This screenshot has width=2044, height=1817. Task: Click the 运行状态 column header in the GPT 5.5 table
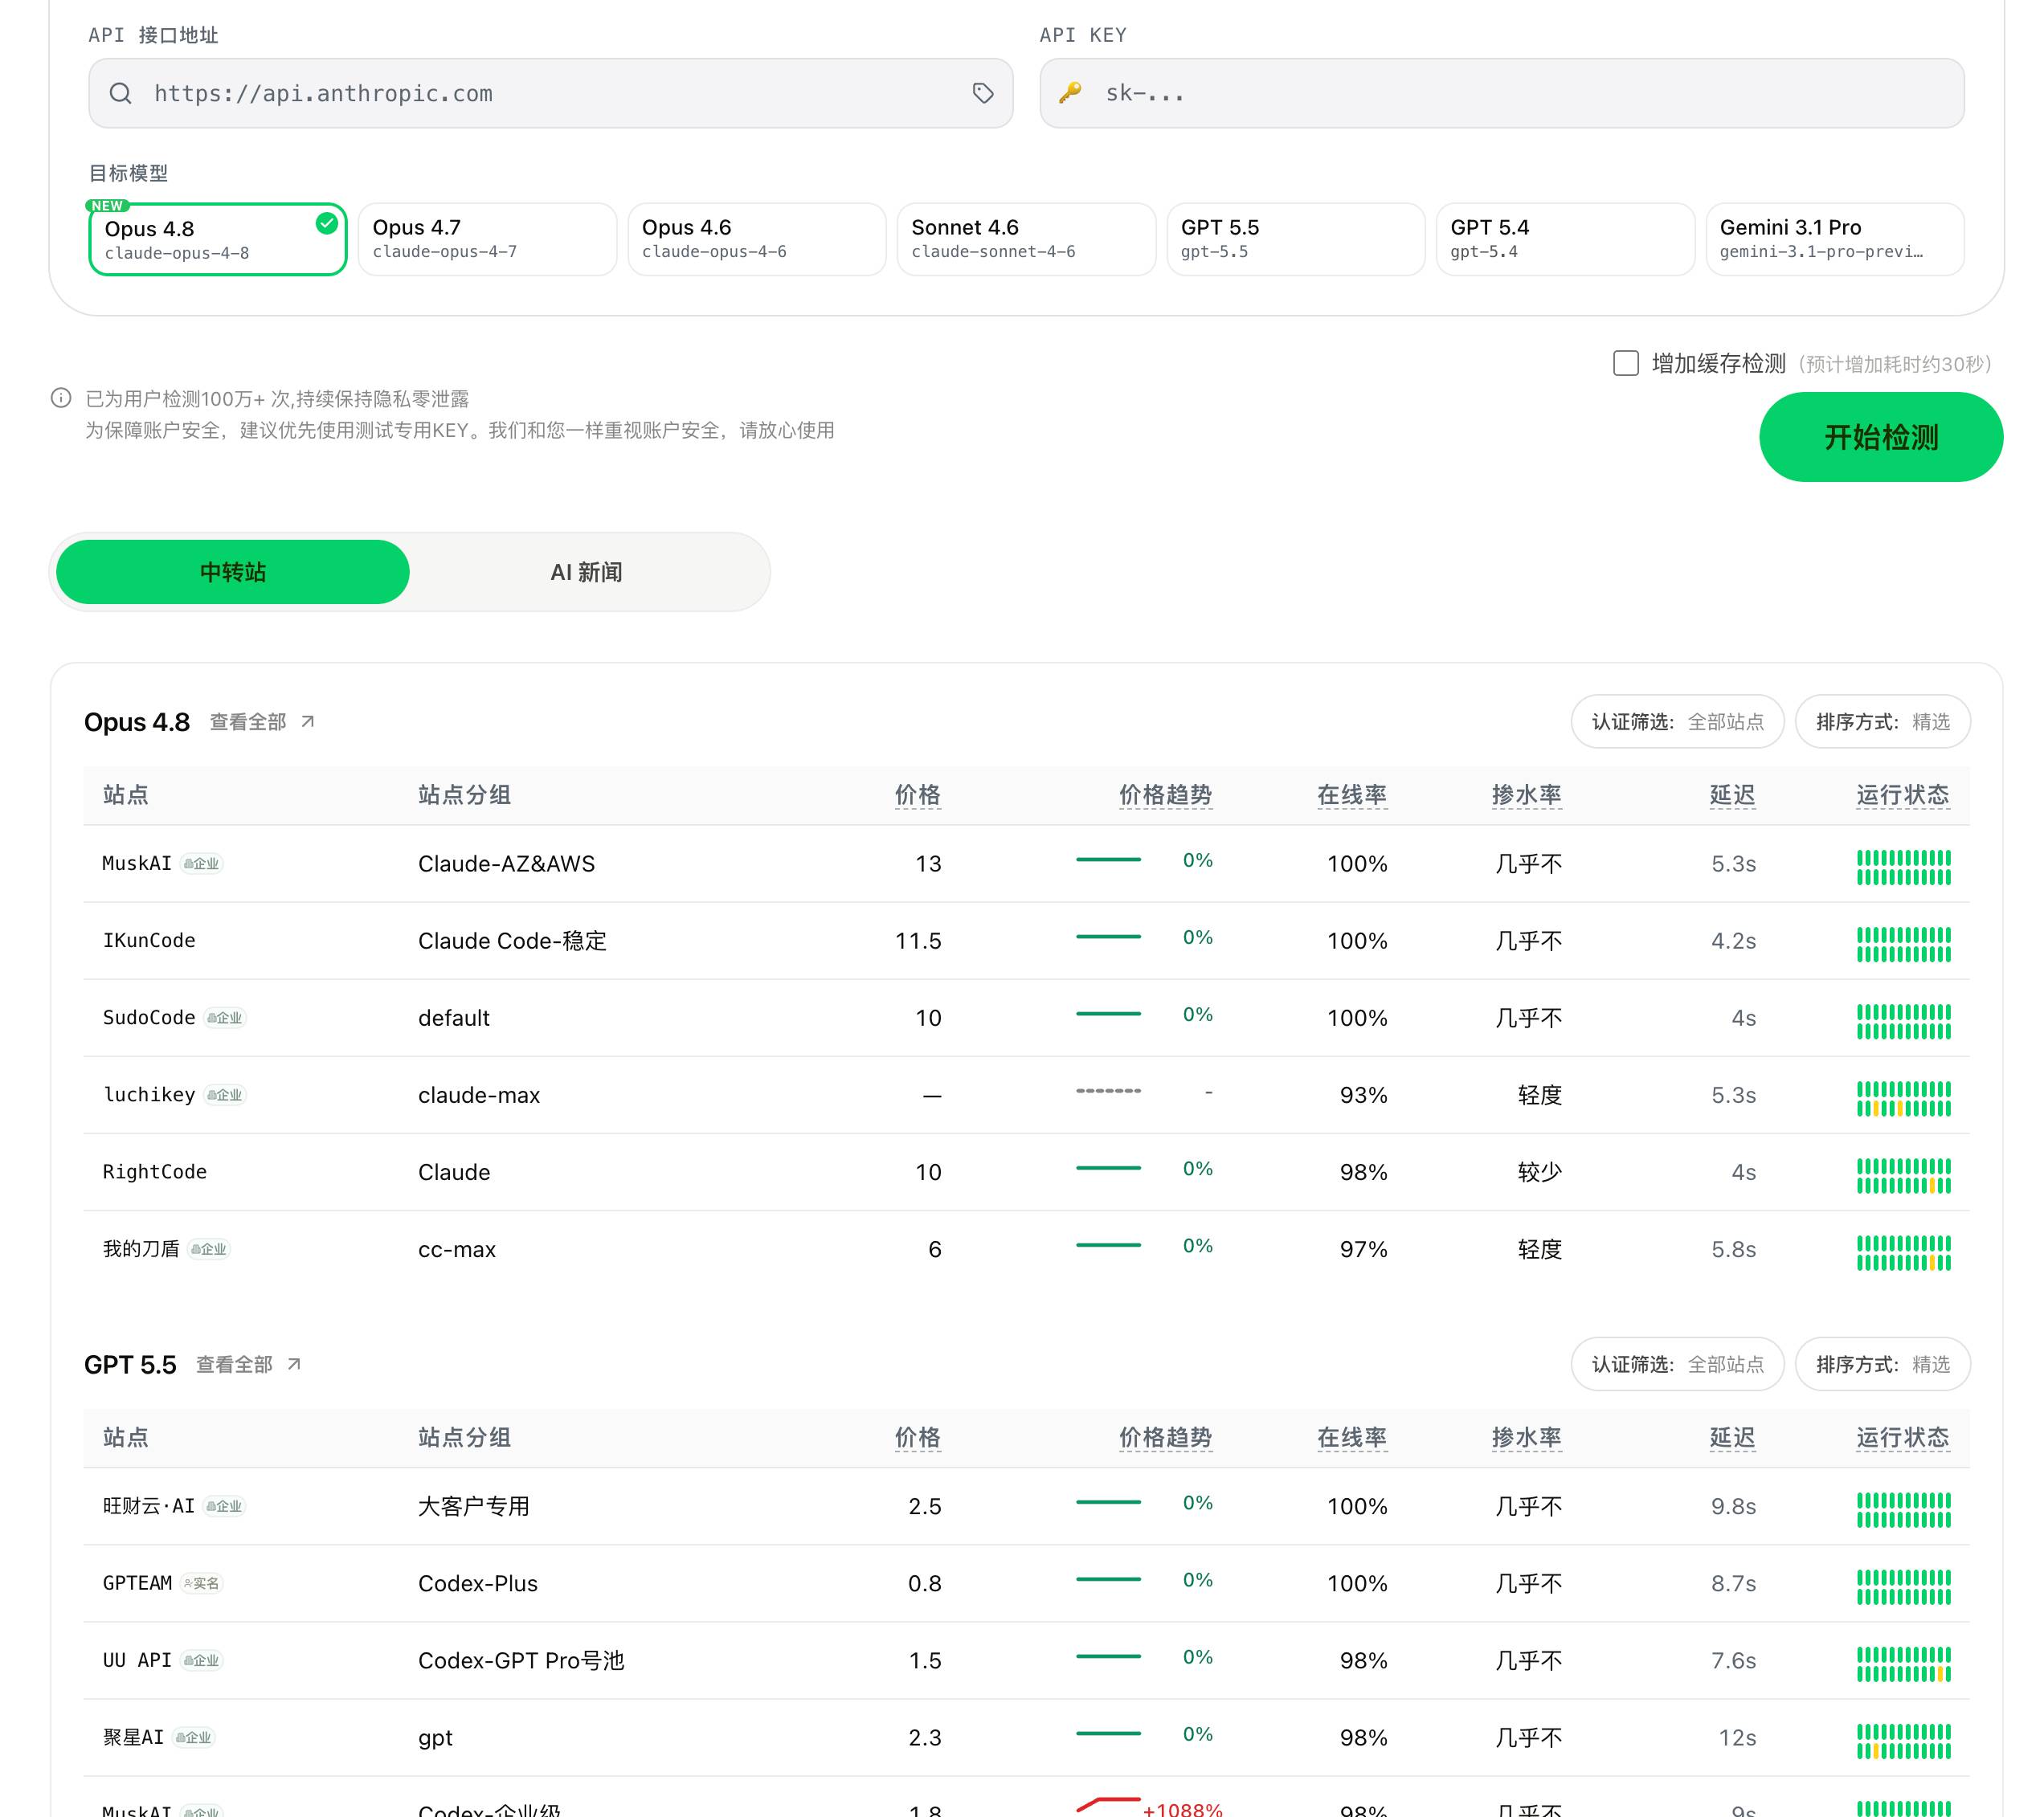[x=1903, y=1438]
